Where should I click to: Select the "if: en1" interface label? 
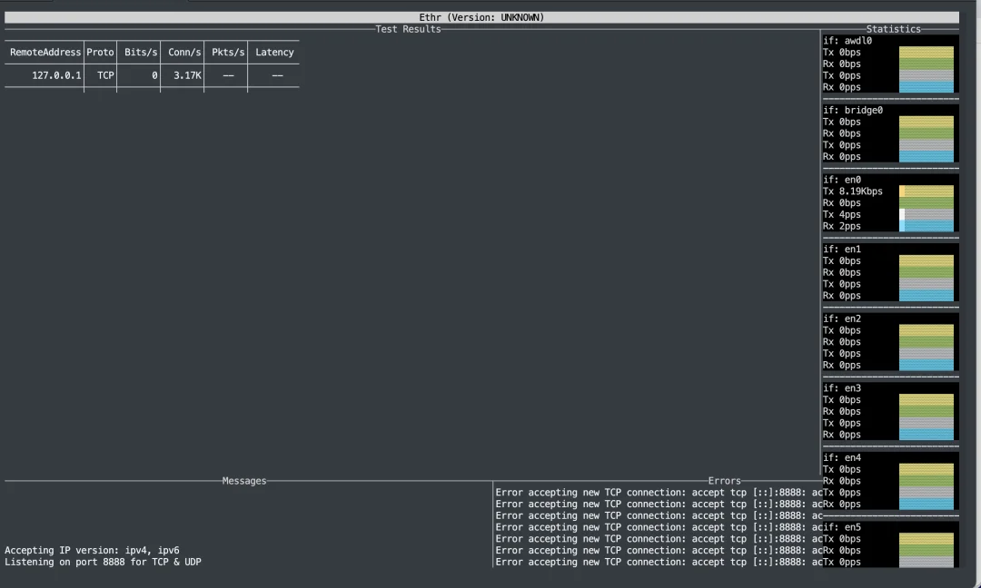[841, 249]
